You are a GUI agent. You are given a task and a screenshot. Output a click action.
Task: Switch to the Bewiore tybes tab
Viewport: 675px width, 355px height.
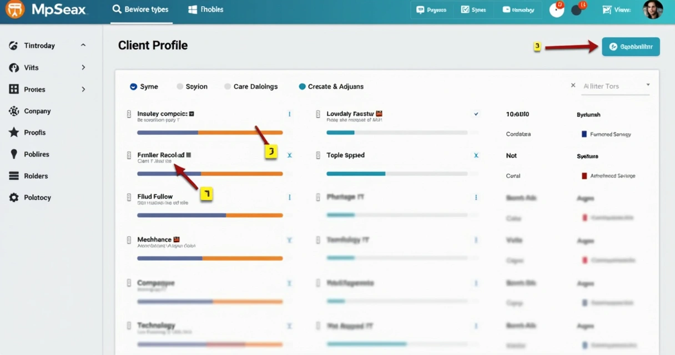(x=141, y=10)
